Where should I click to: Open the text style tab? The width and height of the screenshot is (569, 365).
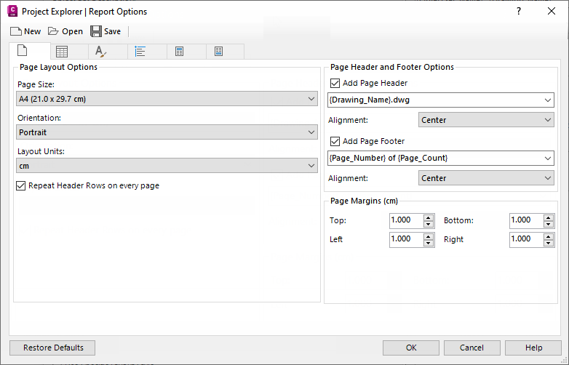click(x=101, y=52)
